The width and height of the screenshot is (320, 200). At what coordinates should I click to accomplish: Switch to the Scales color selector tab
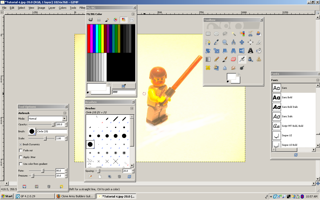pos(132,20)
